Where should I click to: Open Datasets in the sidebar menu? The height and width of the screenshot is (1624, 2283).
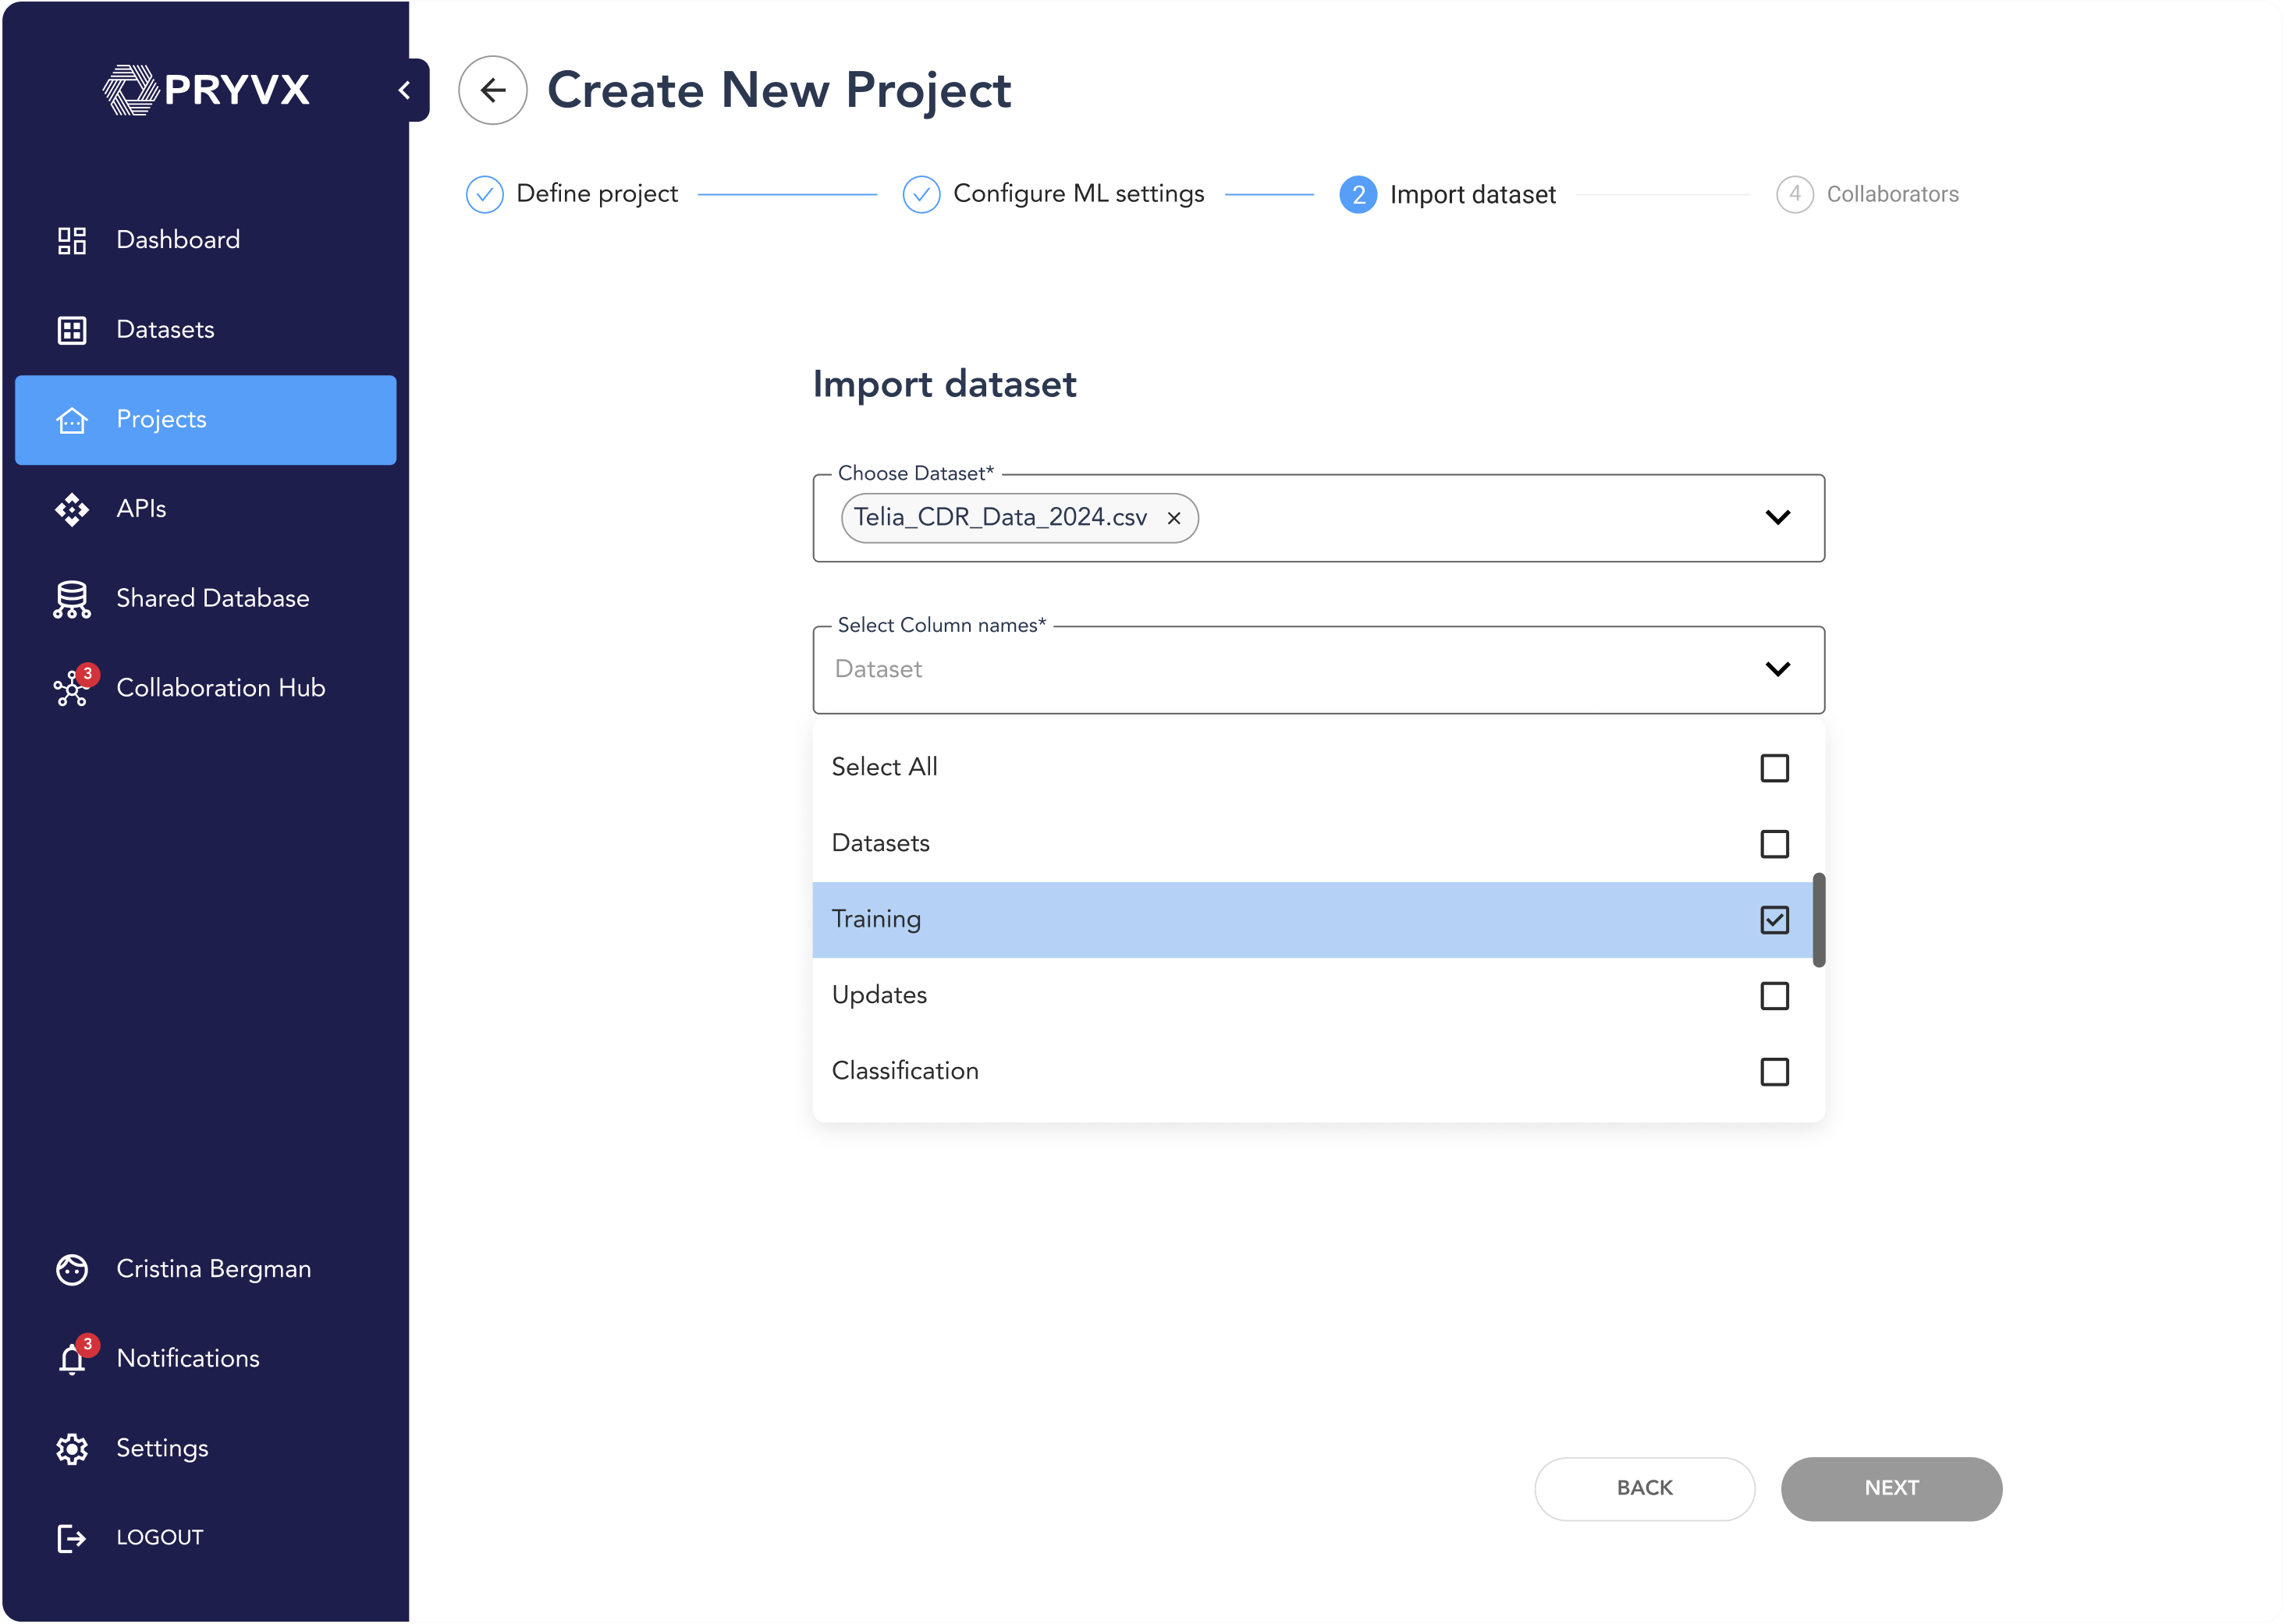pyautogui.click(x=165, y=330)
